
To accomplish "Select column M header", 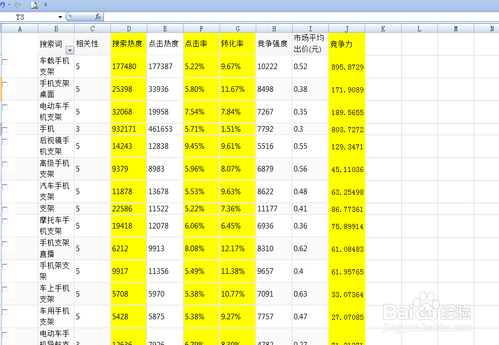I will [x=456, y=29].
